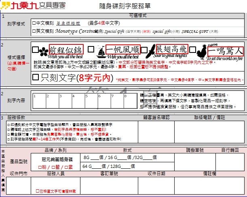Viewport: 247px width, 197px height.
Task: Click the 服務條款 heading
Action: (16, 117)
